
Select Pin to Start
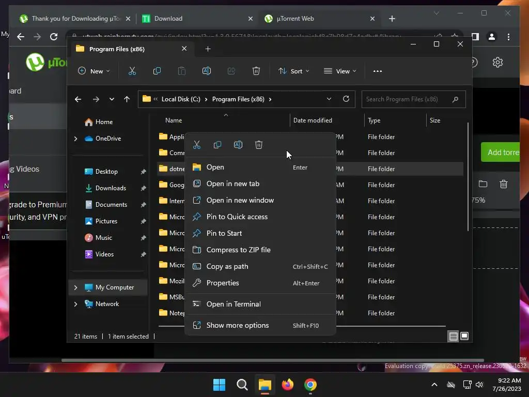coord(260,233)
